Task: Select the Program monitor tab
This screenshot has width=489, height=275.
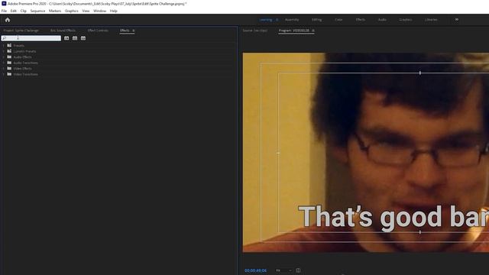Action: click(293, 31)
